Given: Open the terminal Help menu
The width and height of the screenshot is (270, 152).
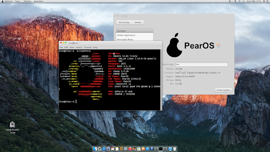Looking at the screenshot, I should [95, 47].
